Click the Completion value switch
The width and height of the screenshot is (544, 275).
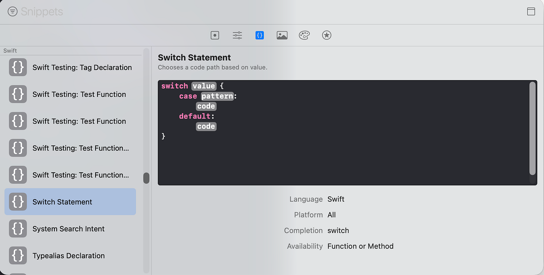tap(338, 230)
